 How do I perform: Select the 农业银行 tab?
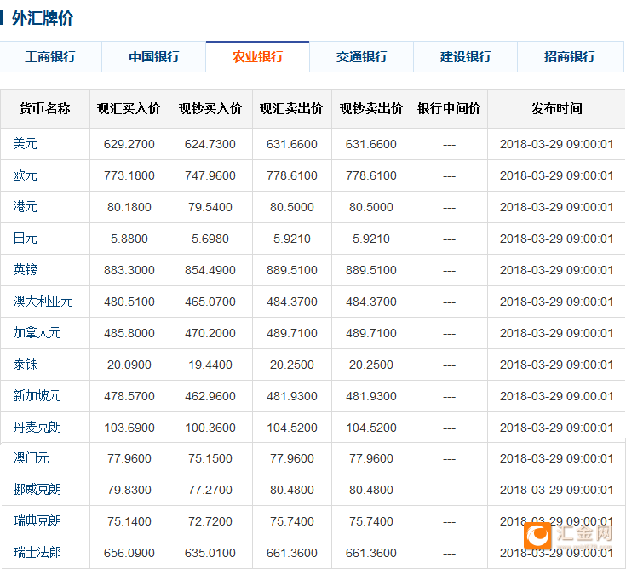(258, 57)
